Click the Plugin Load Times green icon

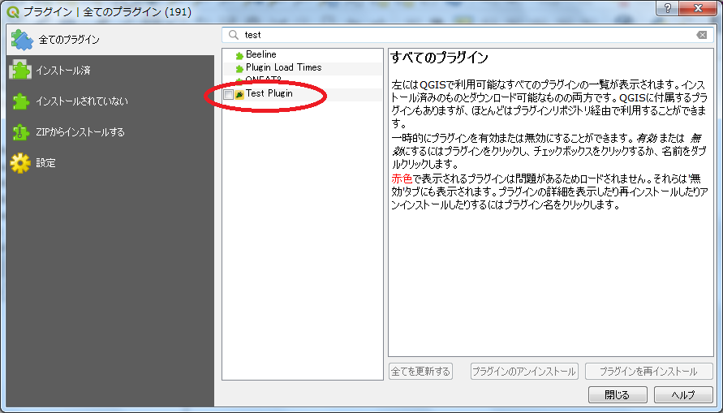(239, 69)
